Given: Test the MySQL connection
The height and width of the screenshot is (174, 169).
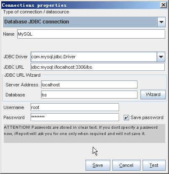Looking at the screenshot, I should tap(154, 165).
